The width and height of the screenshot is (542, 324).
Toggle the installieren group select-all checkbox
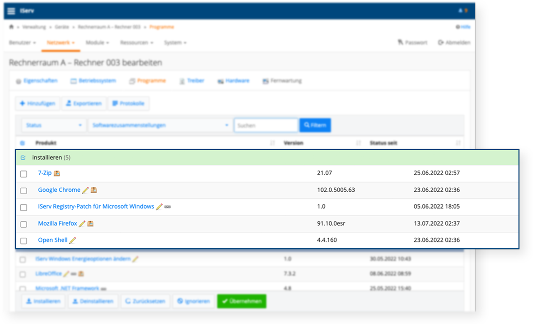click(23, 158)
